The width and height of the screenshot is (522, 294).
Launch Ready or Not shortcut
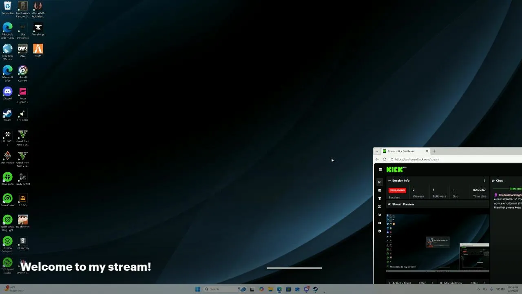point(22,179)
